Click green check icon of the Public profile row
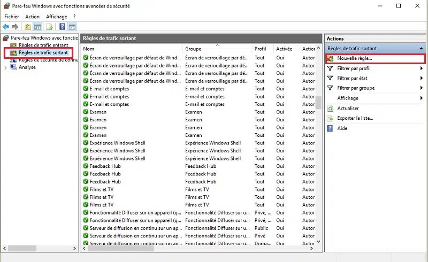The height and width of the screenshot is (262, 428). coord(86,228)
